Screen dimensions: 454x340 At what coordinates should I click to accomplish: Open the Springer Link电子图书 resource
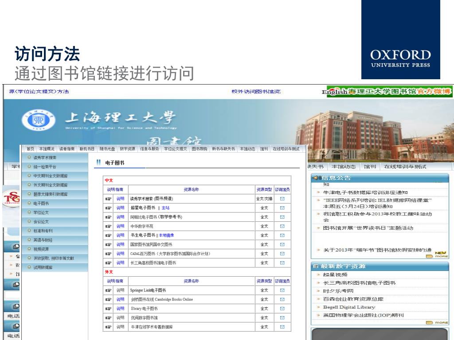148,290
